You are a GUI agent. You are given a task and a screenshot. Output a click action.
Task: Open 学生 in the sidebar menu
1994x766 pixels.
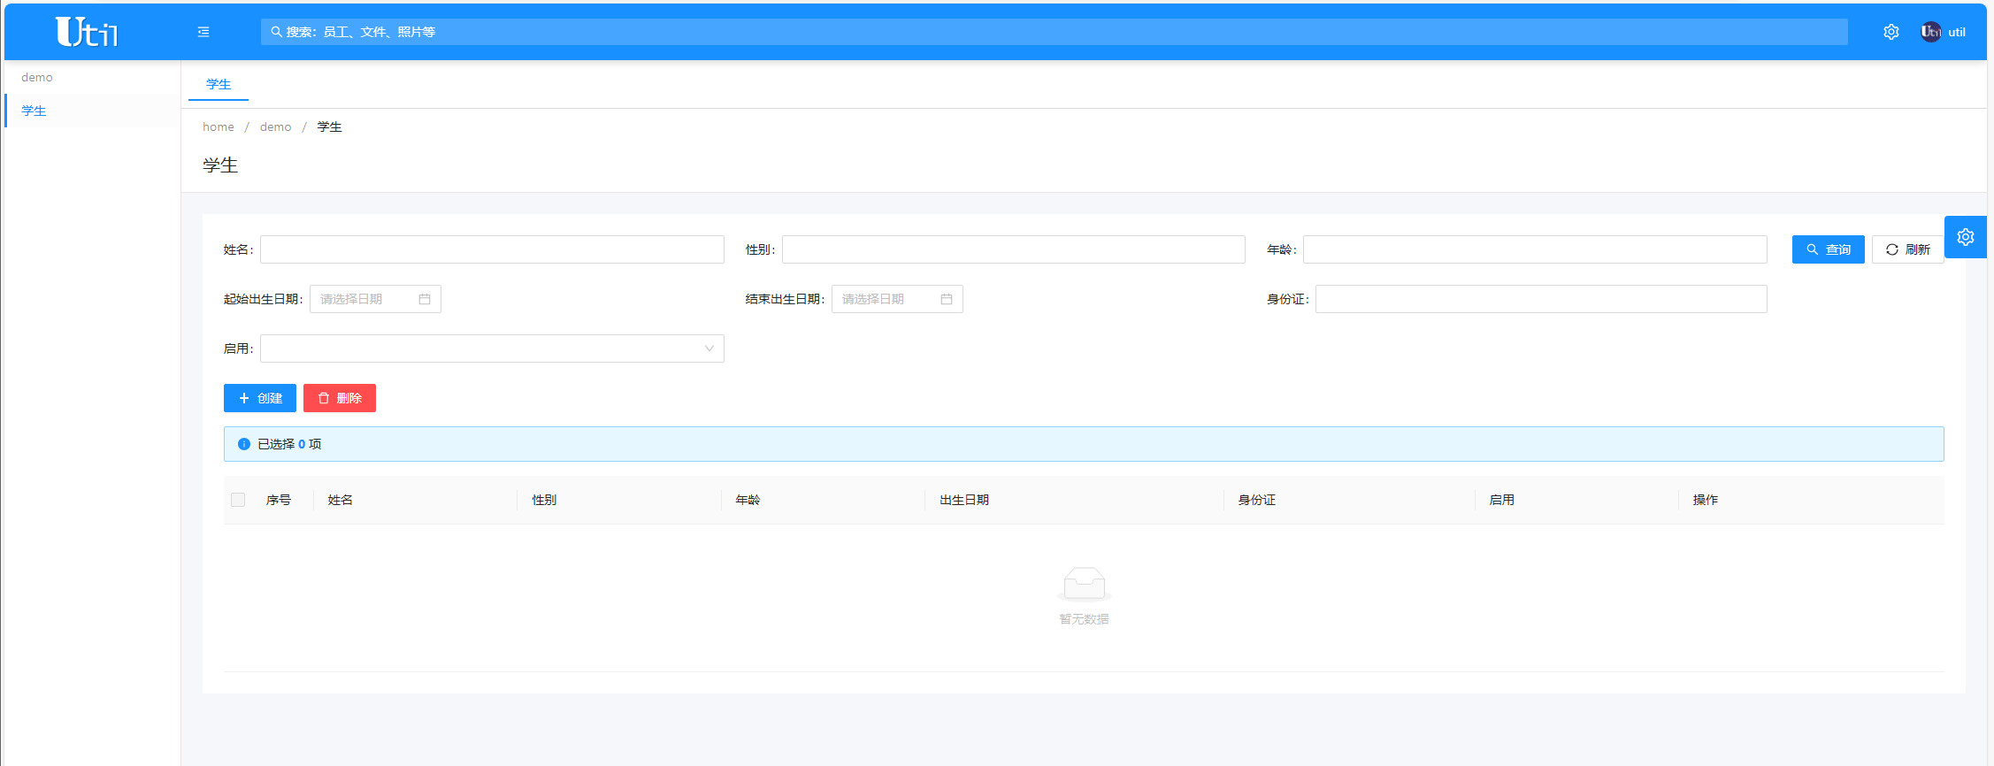(92, 111)
